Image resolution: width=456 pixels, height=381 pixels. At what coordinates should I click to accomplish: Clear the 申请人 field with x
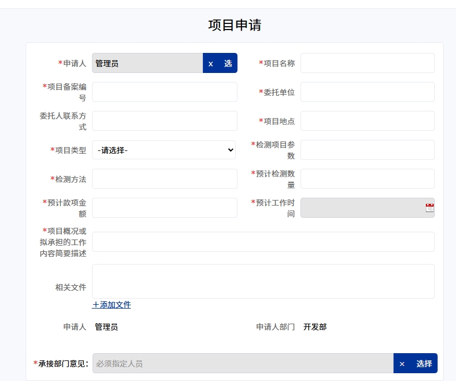tap(211, 63)
